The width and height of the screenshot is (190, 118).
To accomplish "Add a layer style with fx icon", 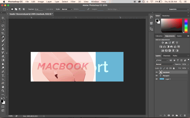I will click(165, 115).
